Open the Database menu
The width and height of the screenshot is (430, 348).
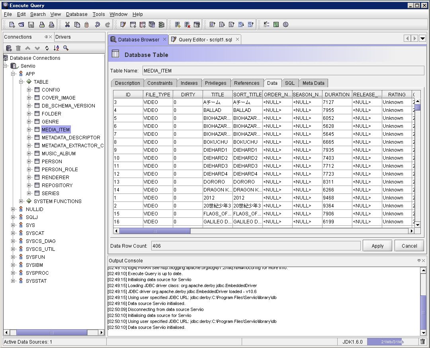point(76,14)
